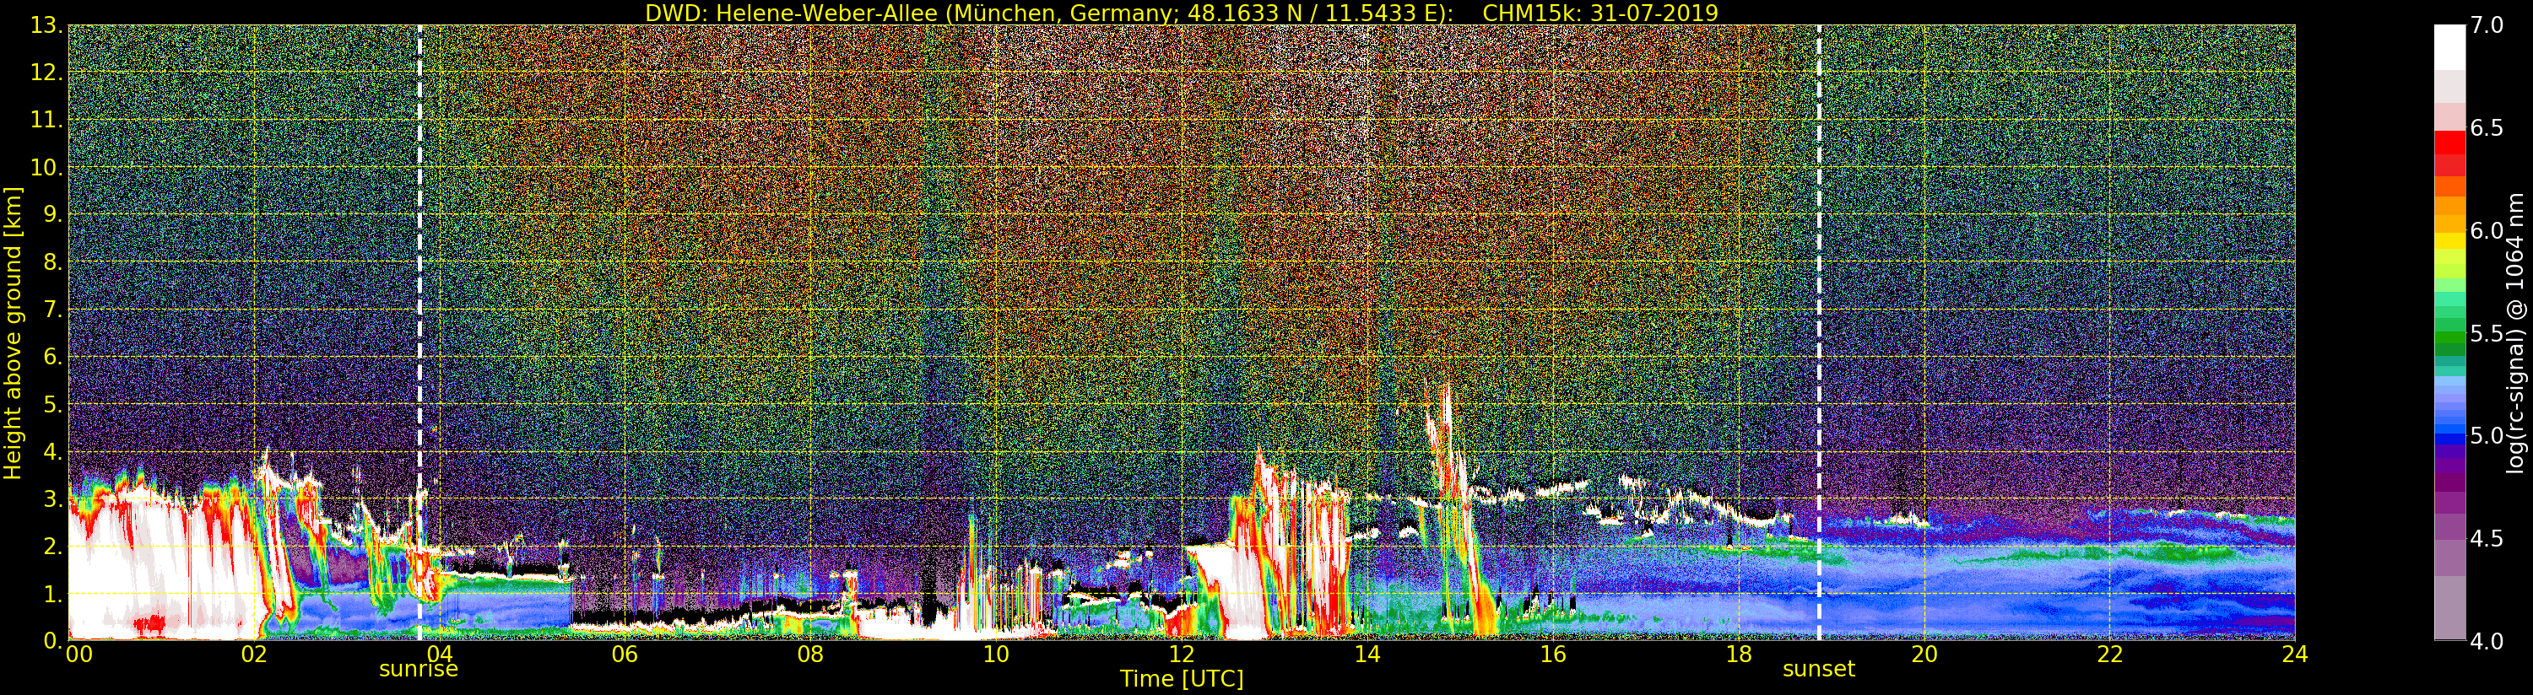
Task: Click time-axis tick '24'
Action: pos(2295,655)
